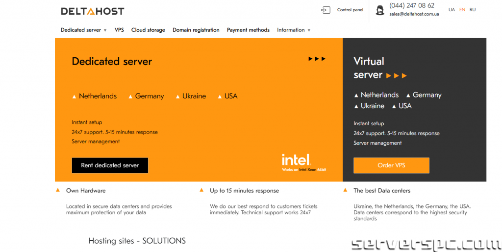Switch site language to RU
The height and width of the screenshot is (252, 502).
click(x=473, y=10)
